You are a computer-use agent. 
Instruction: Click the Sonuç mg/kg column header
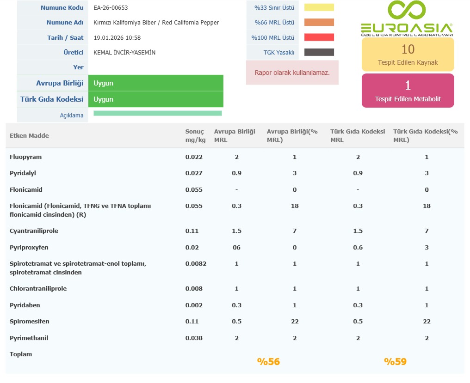tap(195, 135)
